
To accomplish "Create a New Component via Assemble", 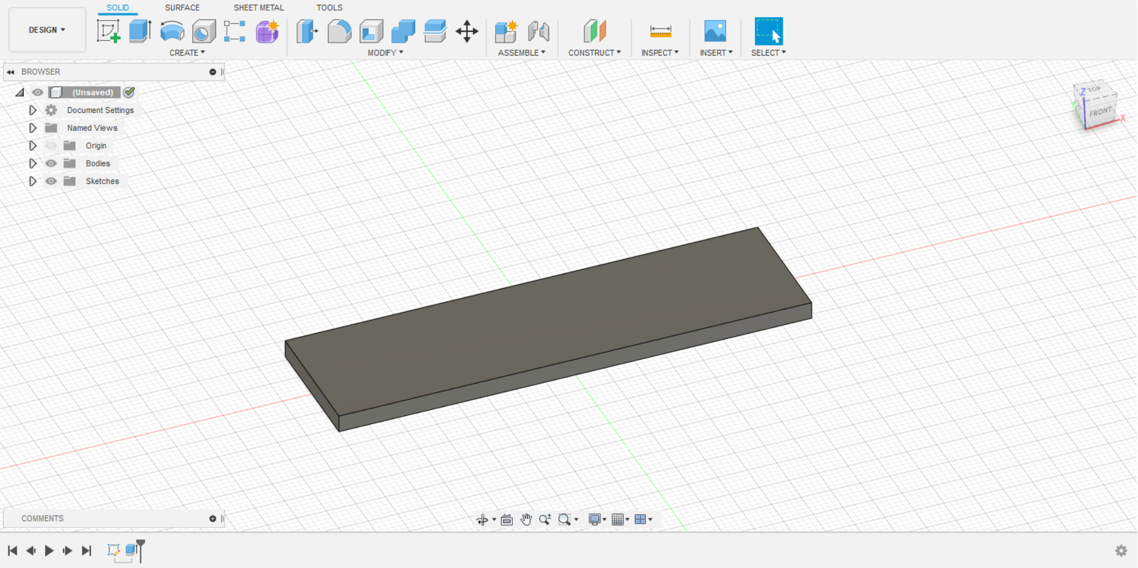I will 506,31.
